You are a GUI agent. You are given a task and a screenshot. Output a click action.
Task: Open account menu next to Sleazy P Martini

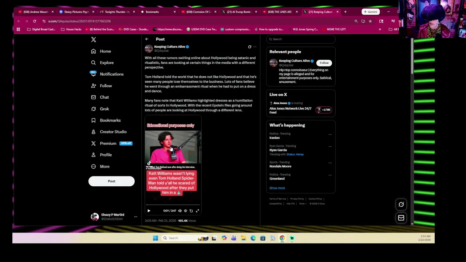pos(135,217)
